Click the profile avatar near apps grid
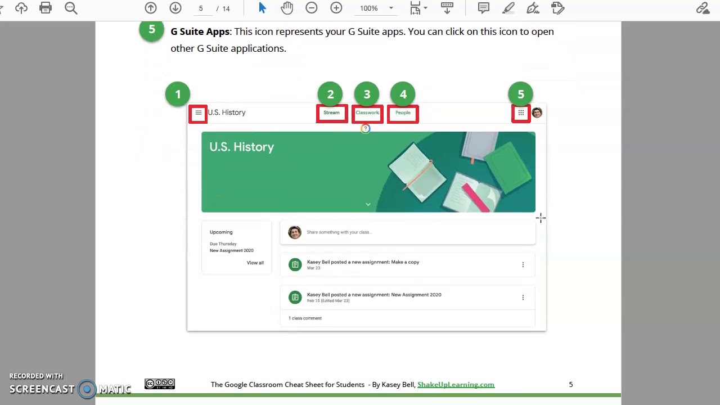 pos(537,113)
